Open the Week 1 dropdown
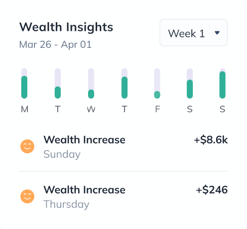Image resolution: width=247 pixels, height=229 pixels. pos(193,32)
